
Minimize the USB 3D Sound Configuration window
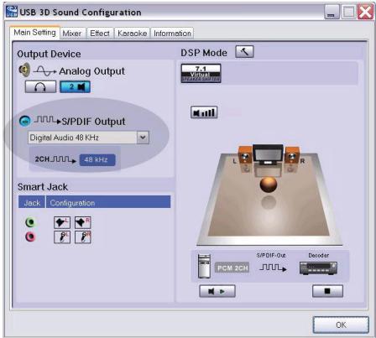(x=332, y=12)
